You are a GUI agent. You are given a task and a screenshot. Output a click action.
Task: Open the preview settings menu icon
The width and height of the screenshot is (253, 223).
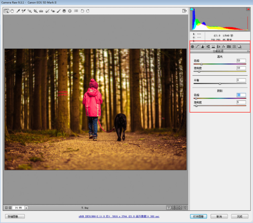185,207
